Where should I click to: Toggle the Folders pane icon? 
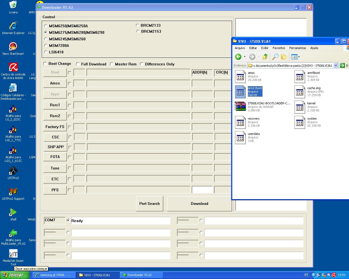(284, 57)
